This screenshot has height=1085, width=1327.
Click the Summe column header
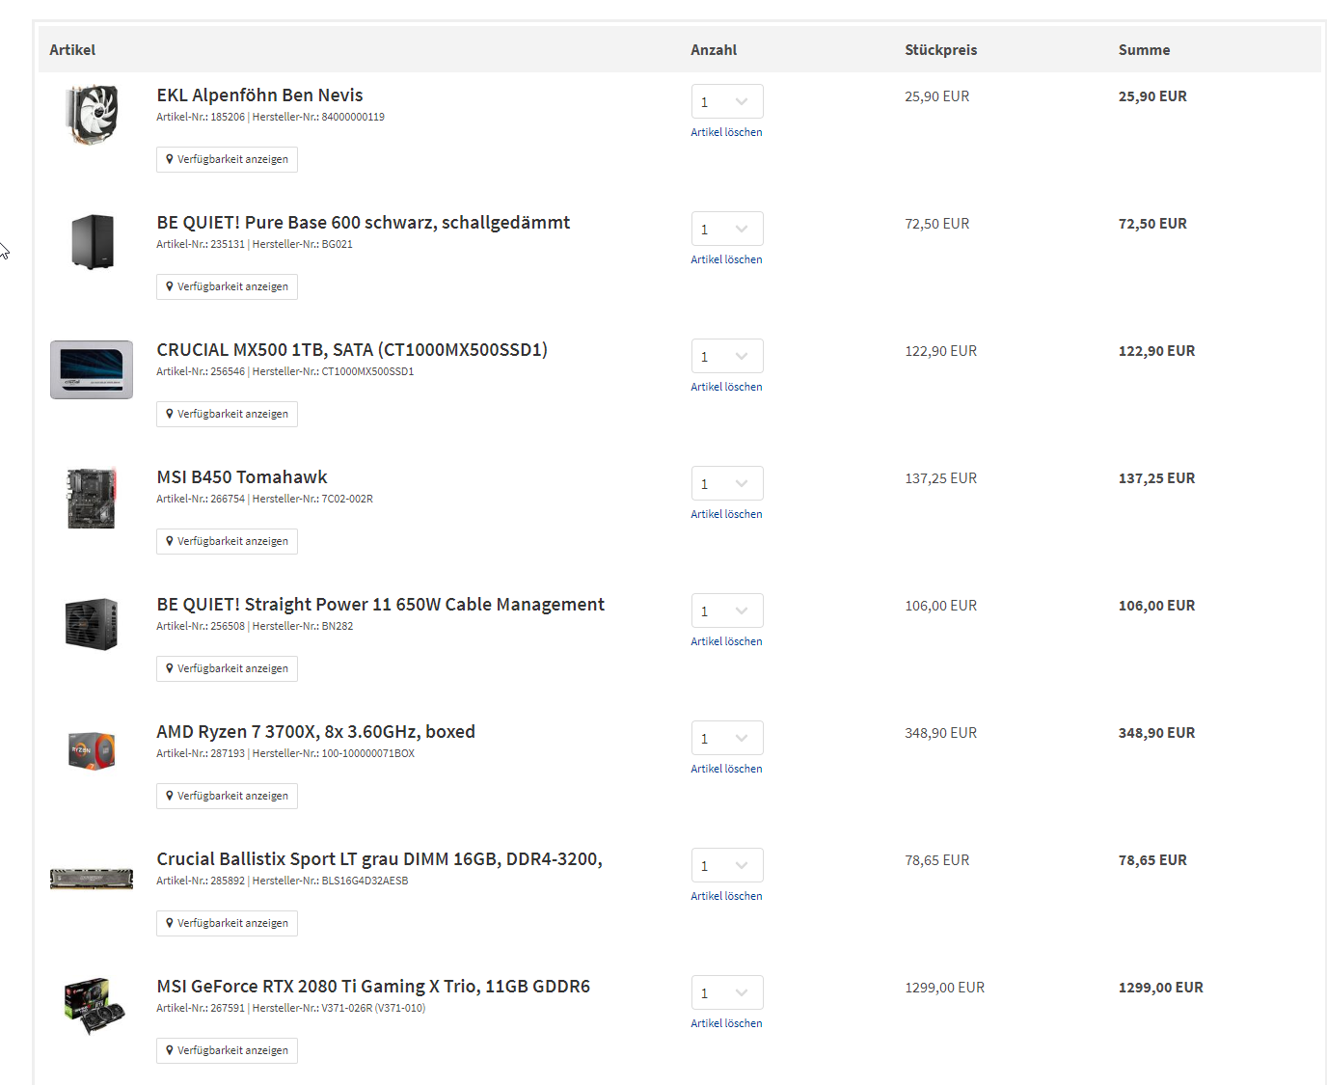1145,50
